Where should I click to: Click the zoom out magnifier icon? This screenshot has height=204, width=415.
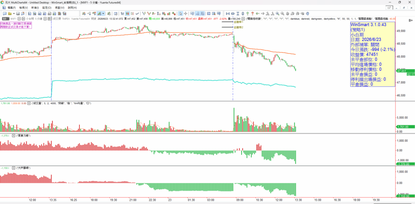coord(282,13)
